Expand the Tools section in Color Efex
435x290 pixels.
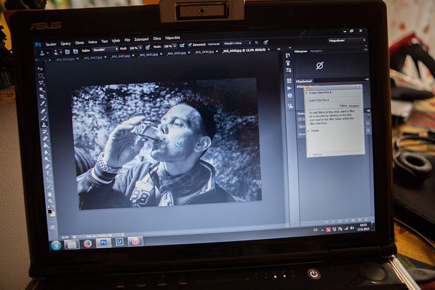tap(308, 130)
